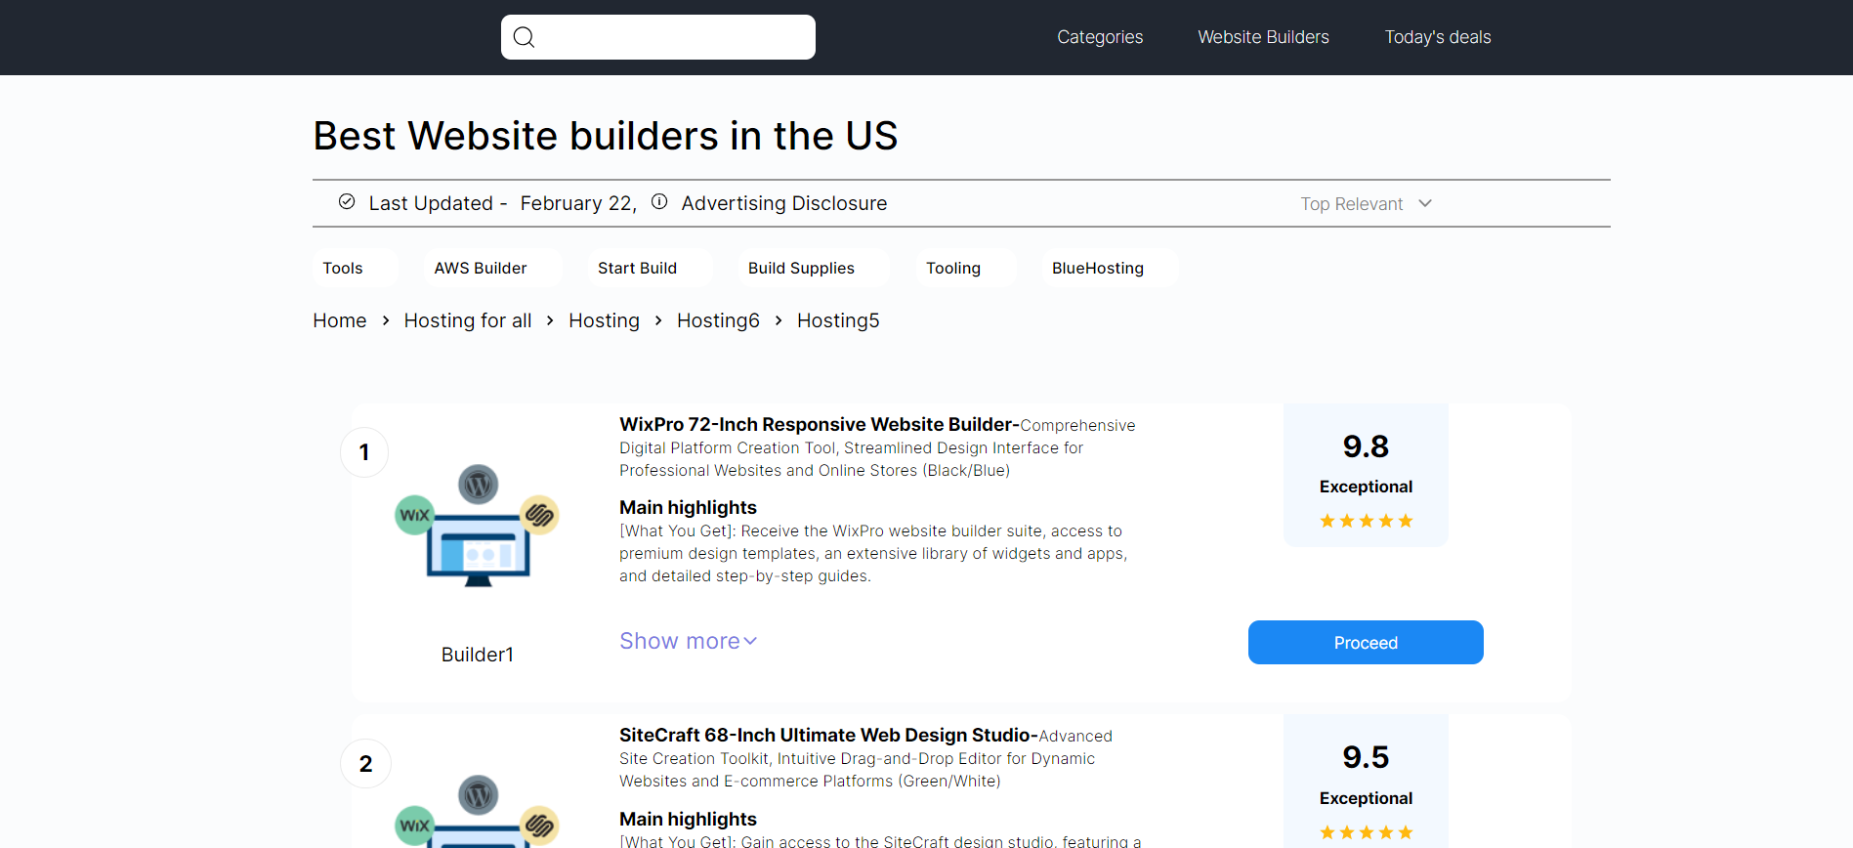Viewport: 1853px width, 848px height.
Task: Click the Advertising Disclosure info icon
Action: point(659,201)
